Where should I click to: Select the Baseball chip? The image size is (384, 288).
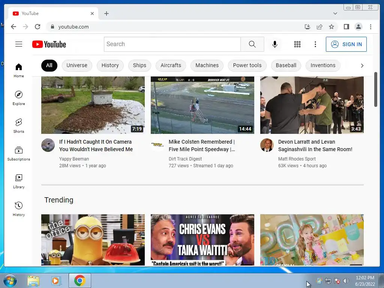[286, 65]
